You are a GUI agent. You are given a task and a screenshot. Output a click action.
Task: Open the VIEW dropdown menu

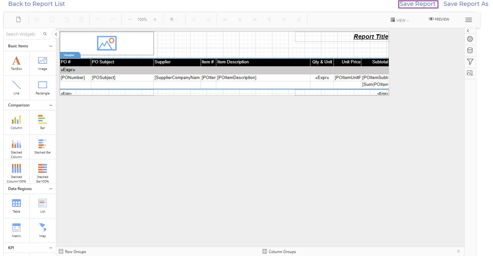(400, 20)
